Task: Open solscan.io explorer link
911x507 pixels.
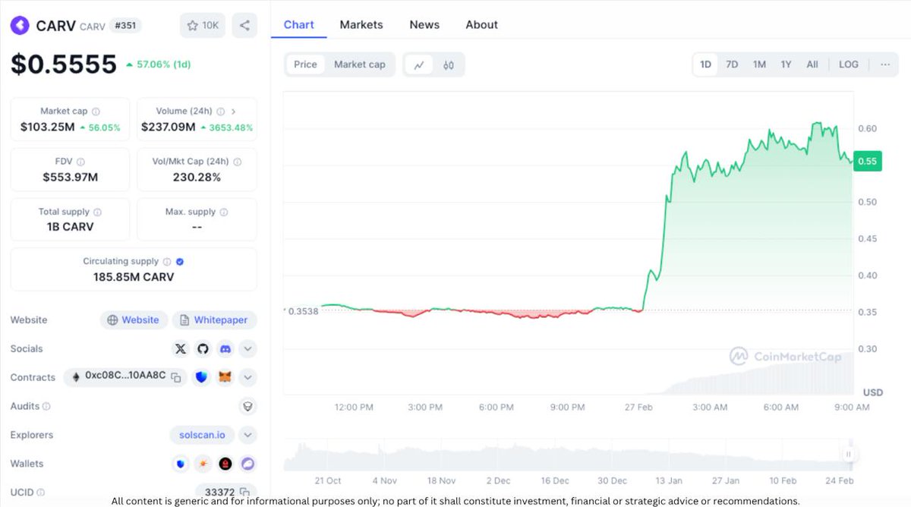Action: [202, 436]
